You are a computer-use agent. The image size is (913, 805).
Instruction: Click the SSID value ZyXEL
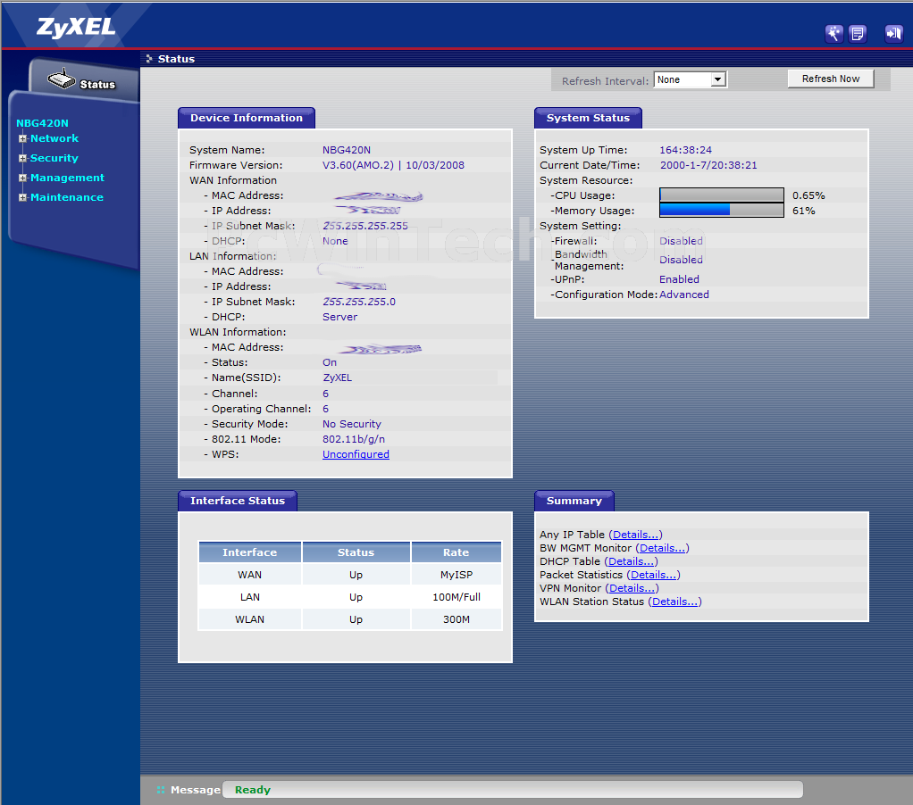coord(337,378)
